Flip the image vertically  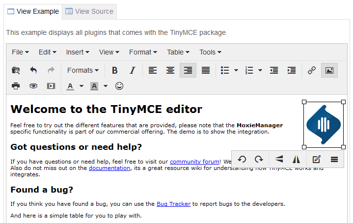coord(279,160)
